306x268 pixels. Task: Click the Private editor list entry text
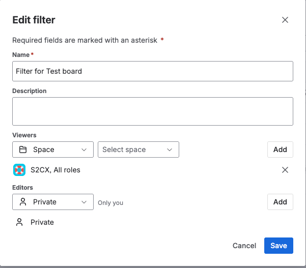tap(42, 222)
